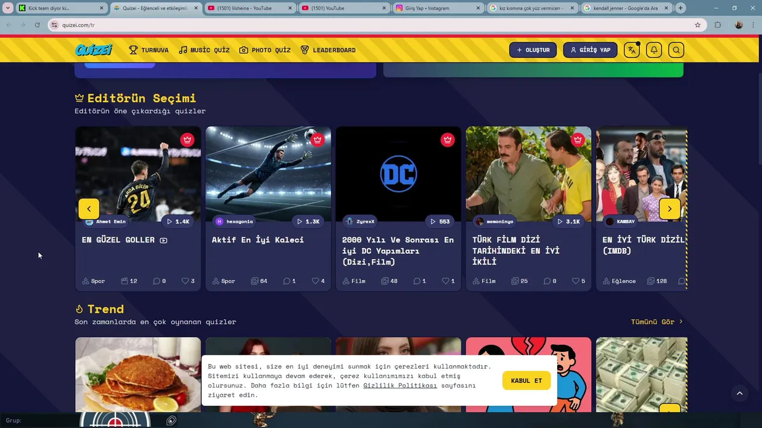Open author hexagonia profile
The height and width of the screenshot is (428, 762).
[235, 221]
